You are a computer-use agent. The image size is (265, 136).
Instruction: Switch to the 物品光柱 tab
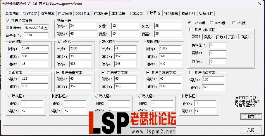(188, 13)
